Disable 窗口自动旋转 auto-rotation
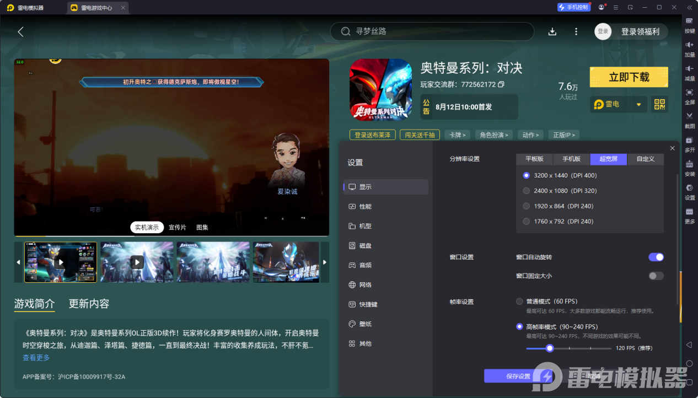This screenshot has height=398, width=698. coord(656,257)
